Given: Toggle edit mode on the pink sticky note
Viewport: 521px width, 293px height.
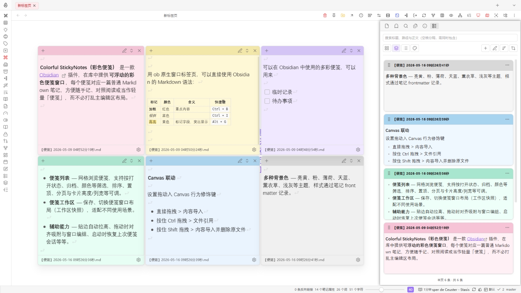Looking at the screenshot, I should pyautogui.click(x=124, y=51).
